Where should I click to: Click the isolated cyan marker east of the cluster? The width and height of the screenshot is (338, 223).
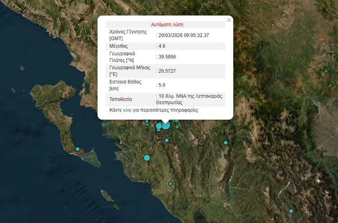coord(226,143)
